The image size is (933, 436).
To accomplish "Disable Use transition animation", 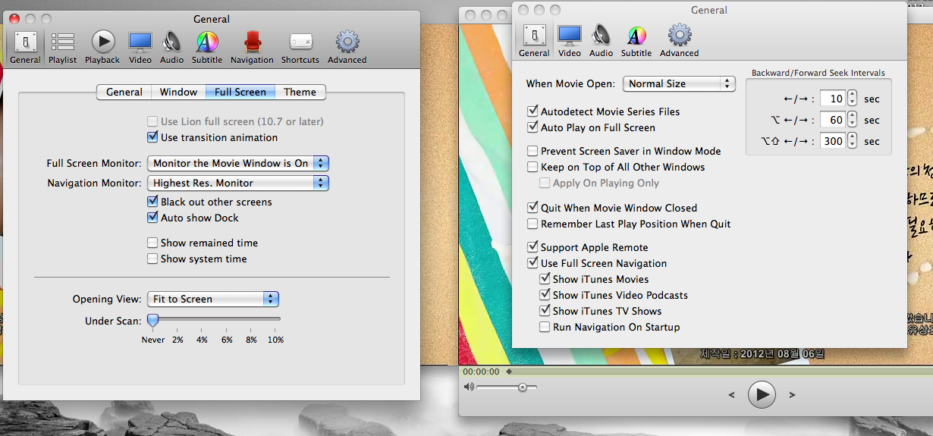I will tap(153, 137).
